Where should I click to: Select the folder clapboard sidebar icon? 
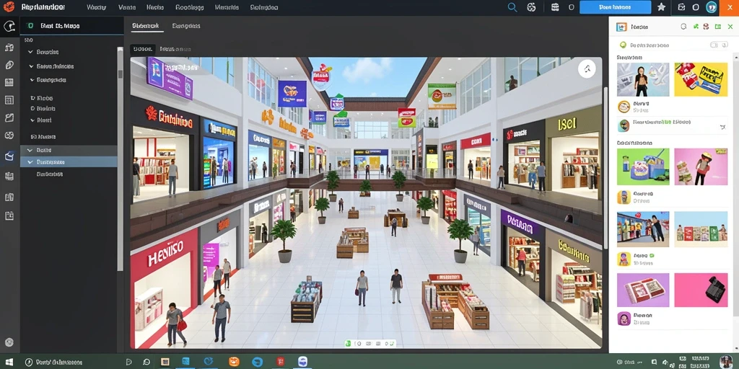tap(9, 117)
